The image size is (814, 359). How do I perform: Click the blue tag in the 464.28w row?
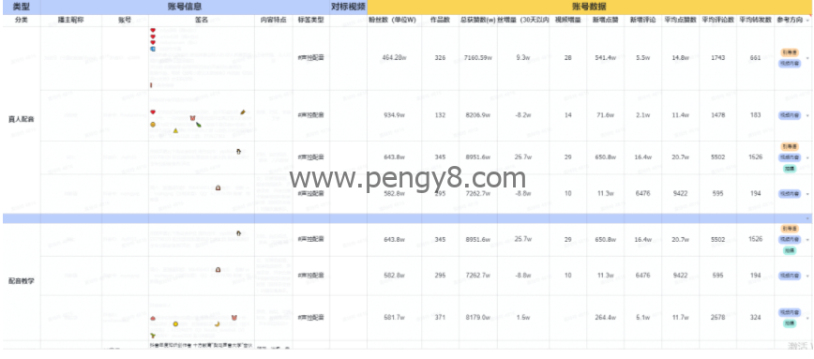coord(789,63)
